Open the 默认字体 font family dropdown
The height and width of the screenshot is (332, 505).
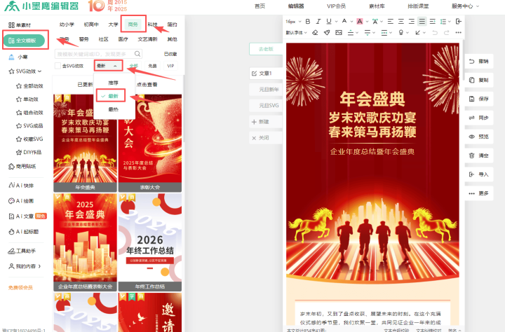pos(296,32)
